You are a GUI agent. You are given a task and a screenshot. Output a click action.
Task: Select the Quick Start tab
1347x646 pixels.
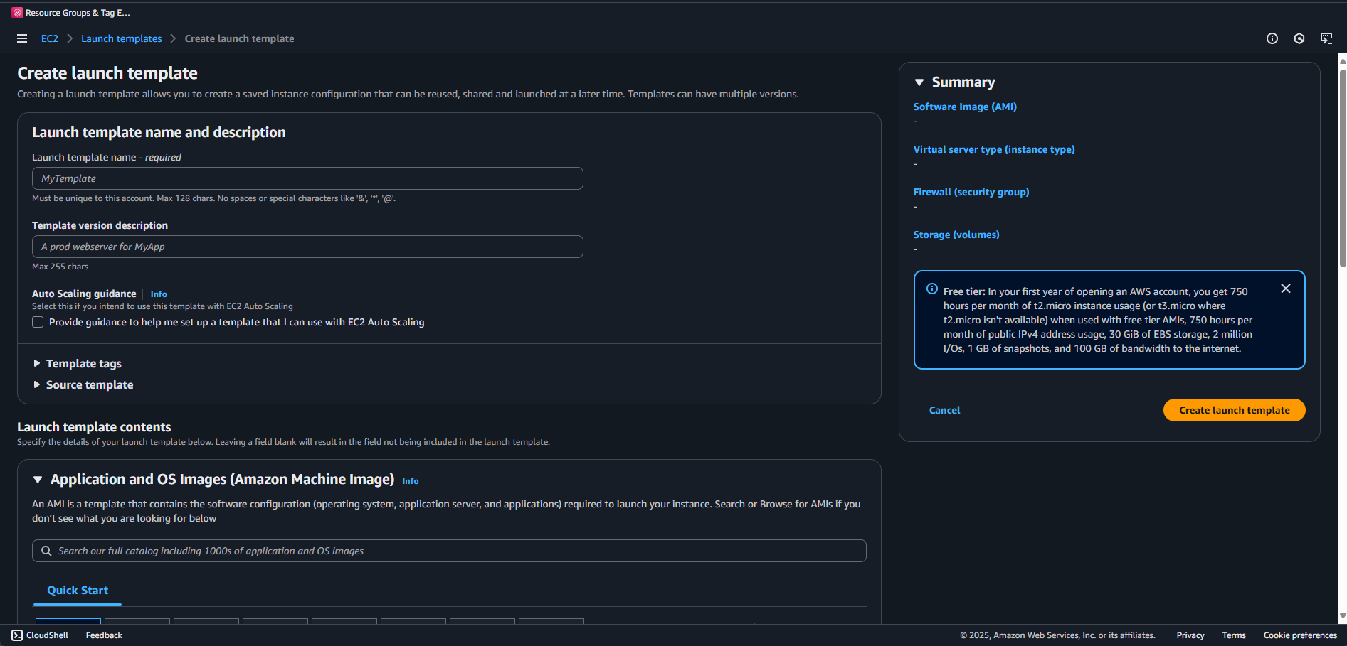coord(78,591)
